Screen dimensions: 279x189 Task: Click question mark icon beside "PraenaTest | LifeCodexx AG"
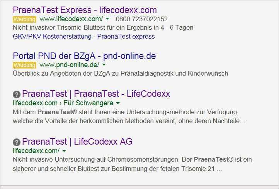click(17, 142)
